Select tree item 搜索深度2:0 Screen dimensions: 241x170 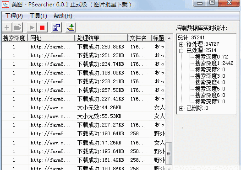210,69
